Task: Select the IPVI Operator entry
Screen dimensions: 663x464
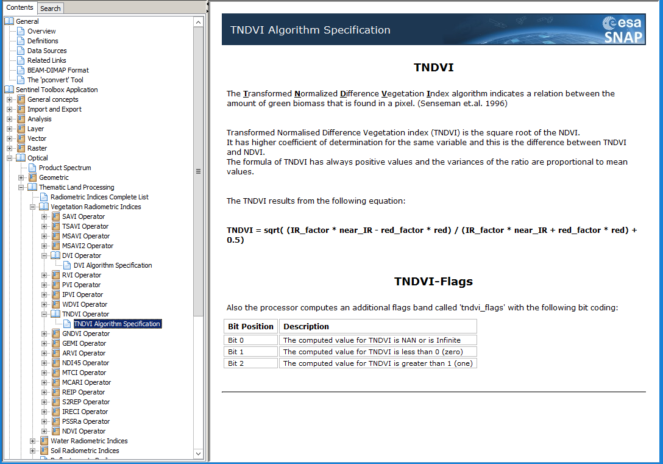Action: [x=82, y=295]
